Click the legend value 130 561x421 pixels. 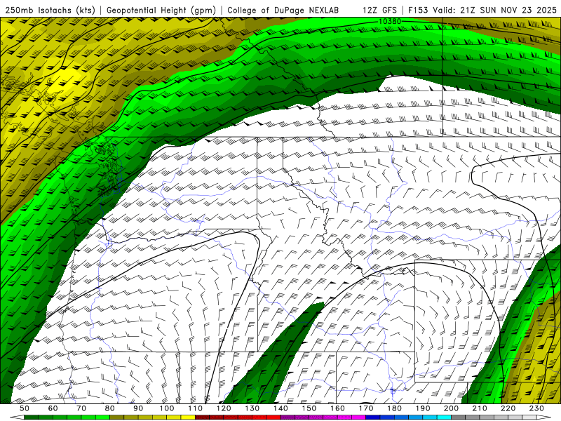click(x=252, y=408)
